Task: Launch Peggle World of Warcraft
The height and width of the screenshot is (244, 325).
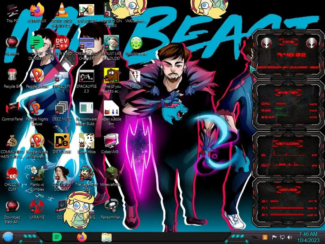Action: pyautogui.click(x=37, y=141)
